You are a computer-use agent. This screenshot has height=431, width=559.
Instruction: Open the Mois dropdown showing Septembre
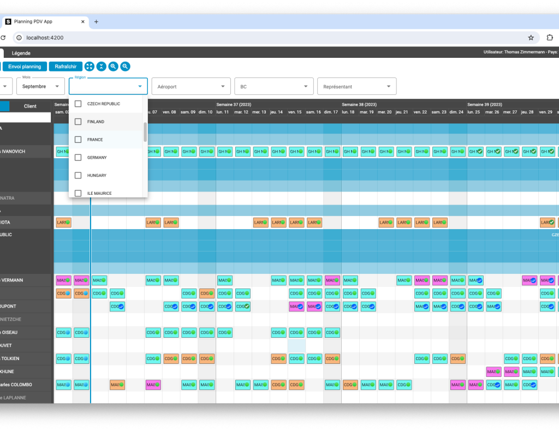(x=40, y=86)
